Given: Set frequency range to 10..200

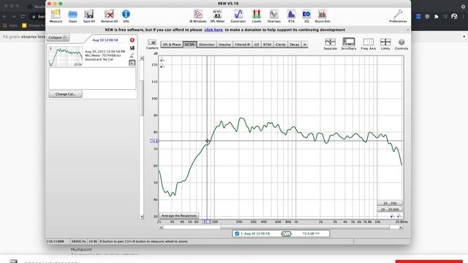Looking at the screenshot, I should click(x=390, y=203).
